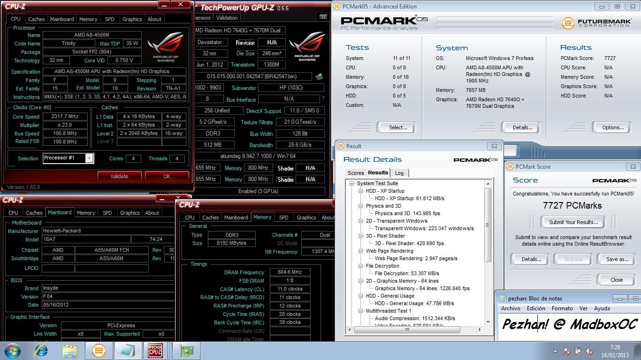The image size is (641, 360).
Task: Open the Processor #1 selection dropdown
Action: coord(89,158)
